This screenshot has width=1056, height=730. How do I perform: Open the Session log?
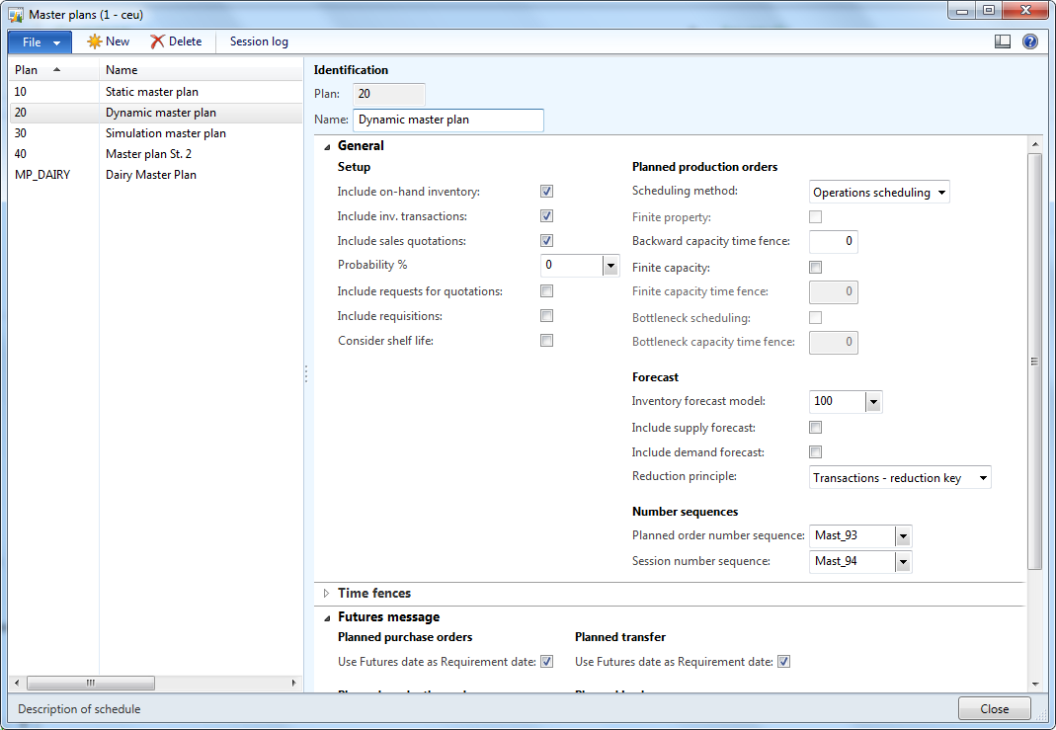(x=258, y=41)
